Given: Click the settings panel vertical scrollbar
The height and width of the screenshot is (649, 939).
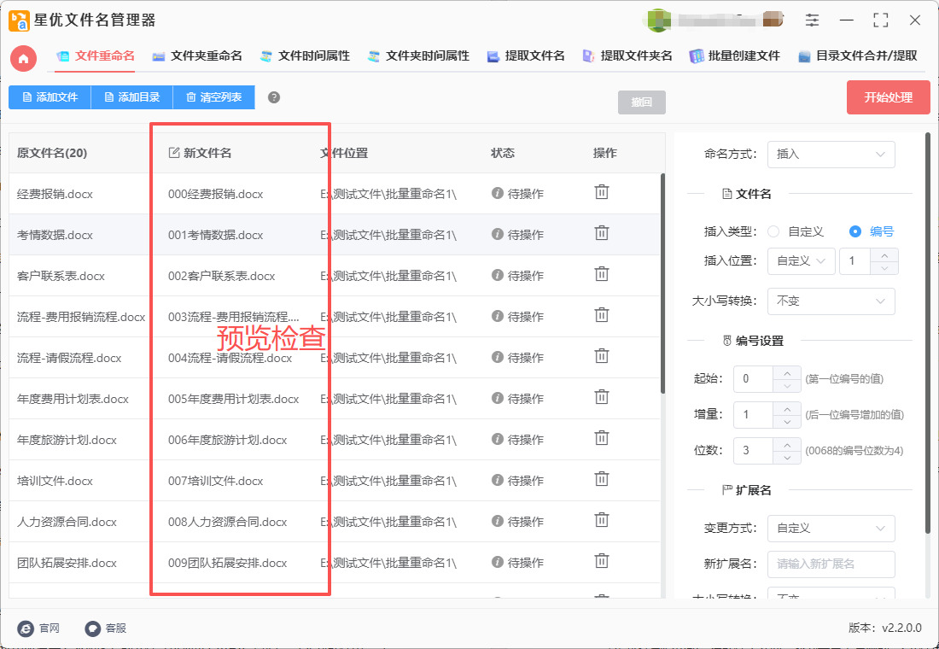Looking at the screenshot, I should point(928,332).
